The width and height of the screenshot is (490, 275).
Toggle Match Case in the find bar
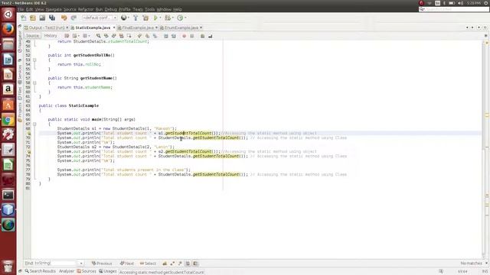(165, 264)
